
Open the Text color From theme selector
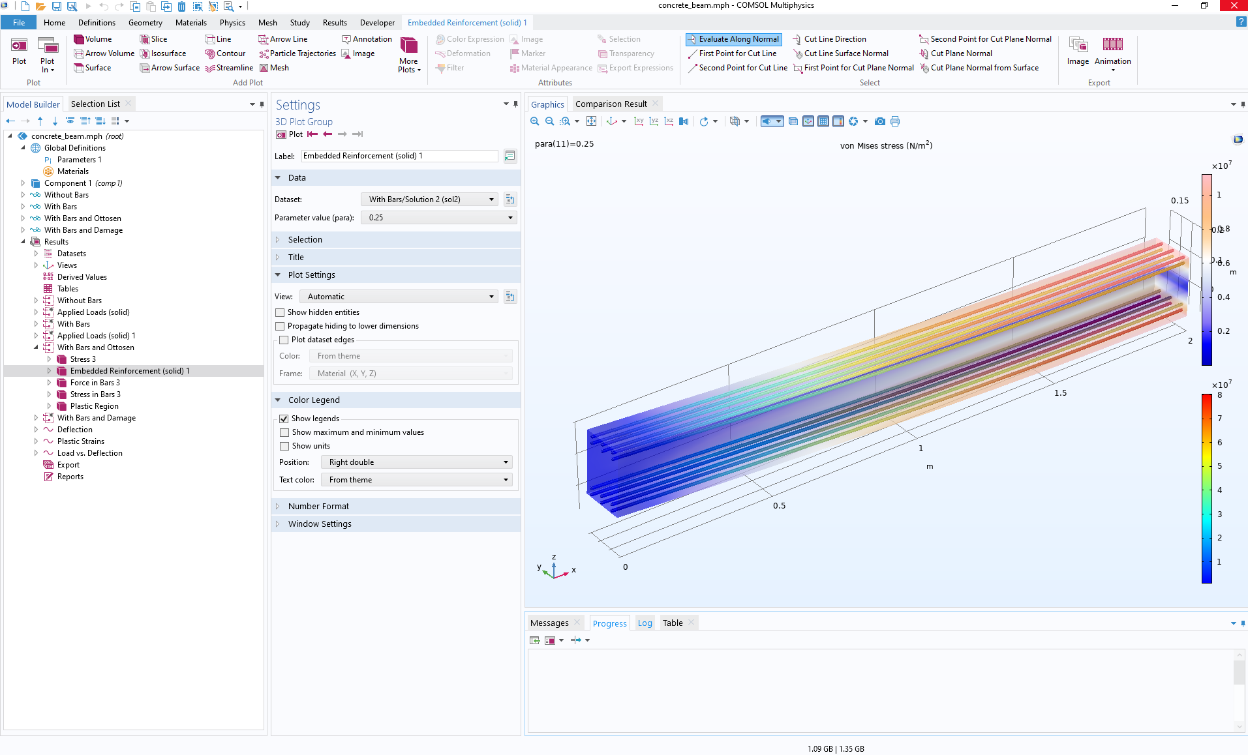point(416,479)
